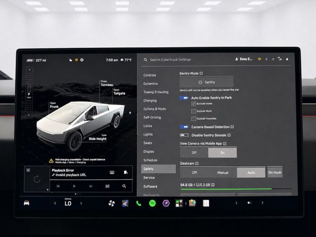Open the media equalizer icon
The width and height of the screenshot is (316, 237).
click(108, 186)
